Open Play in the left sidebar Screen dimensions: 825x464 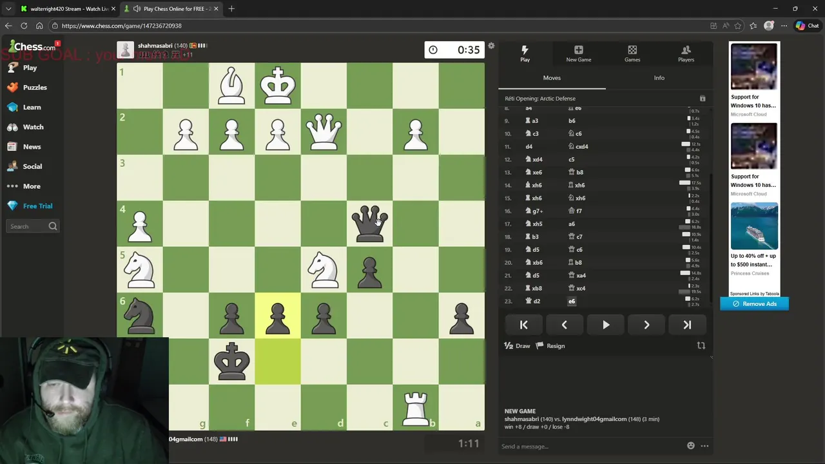30,68
